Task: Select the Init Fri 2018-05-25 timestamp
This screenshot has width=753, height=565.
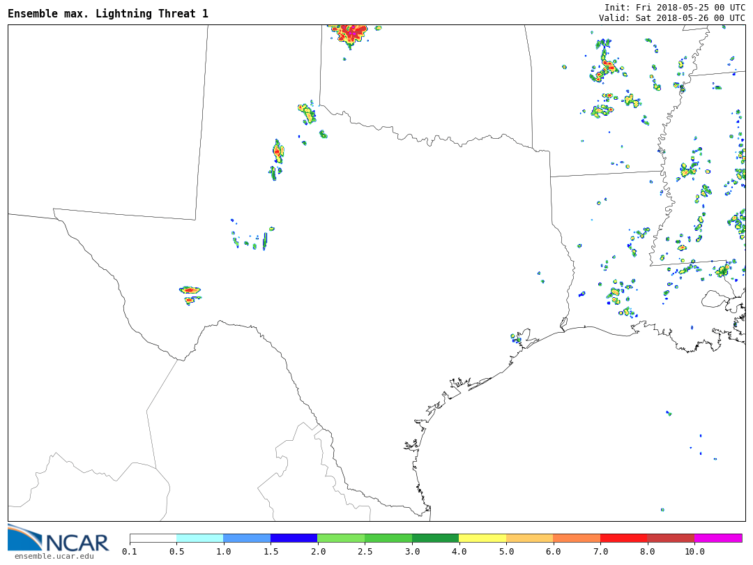Action: click(674, 7)
